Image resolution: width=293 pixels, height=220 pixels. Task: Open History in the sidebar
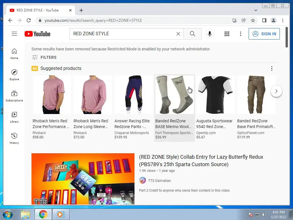pos(14,138)
